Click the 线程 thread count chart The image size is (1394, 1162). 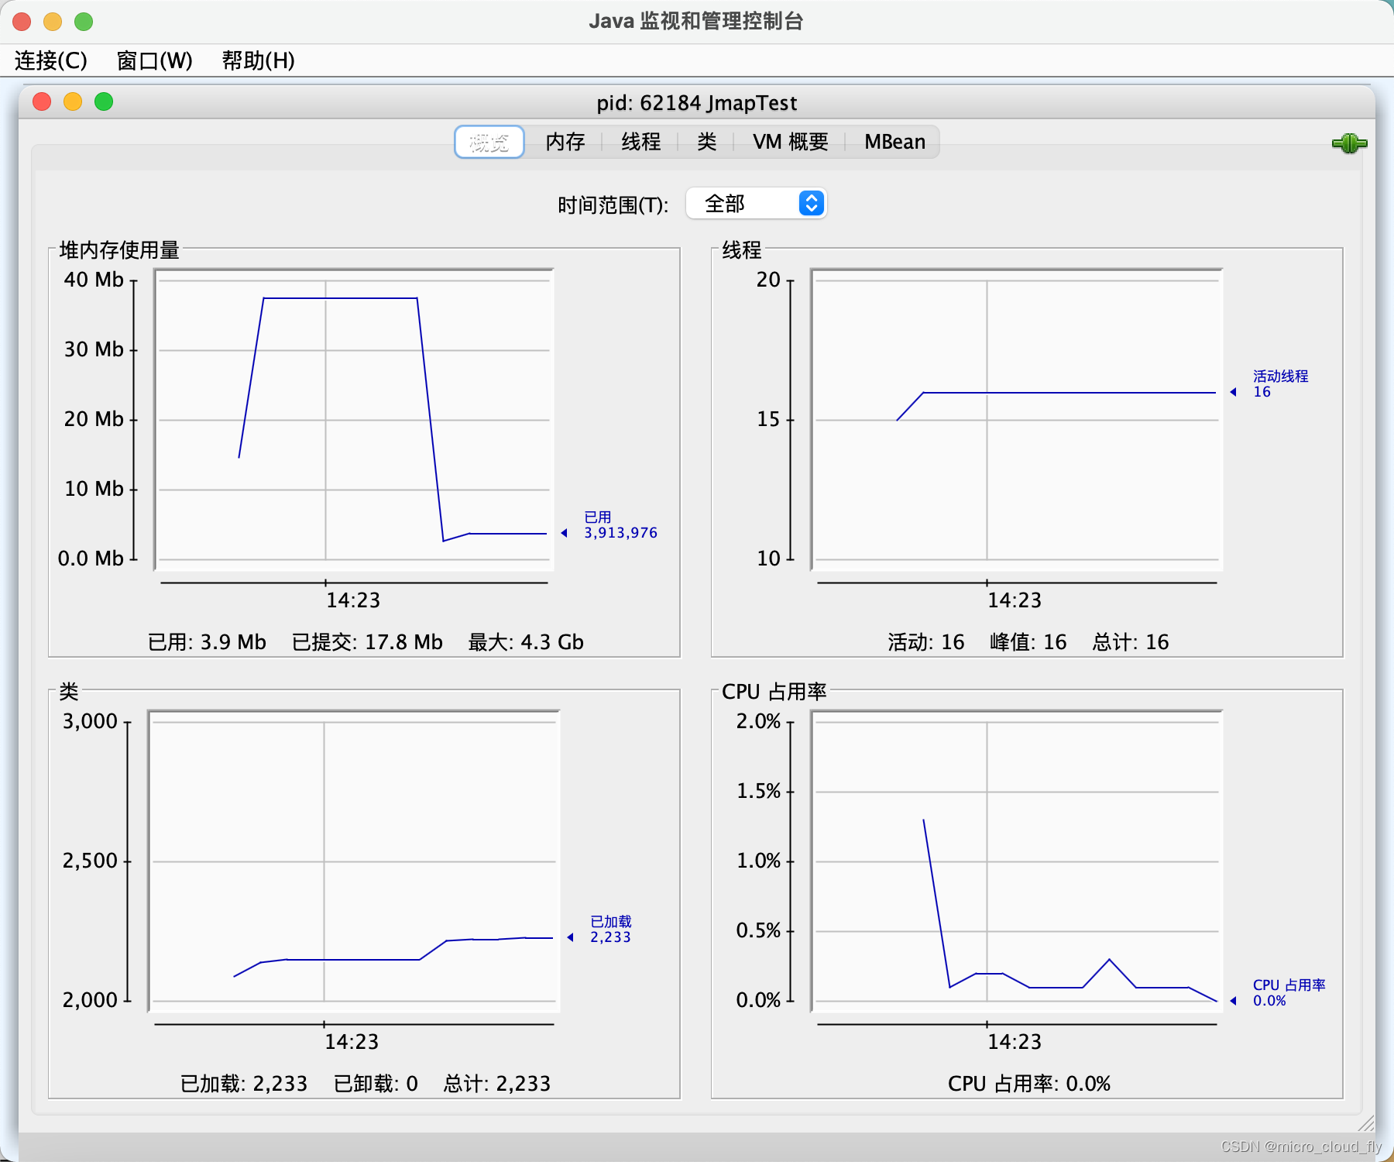pyautogui.click(x=1016, y=420)
